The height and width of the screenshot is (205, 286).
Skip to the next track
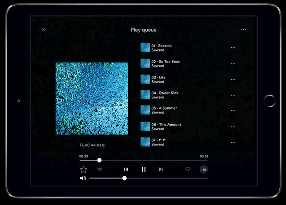pos(161,170)
